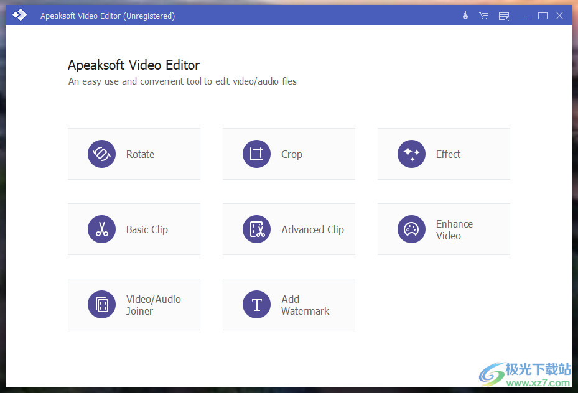This screenshot has width=578, height=393.
Task: Open registration via the key icon
Action: pos(465,16)
